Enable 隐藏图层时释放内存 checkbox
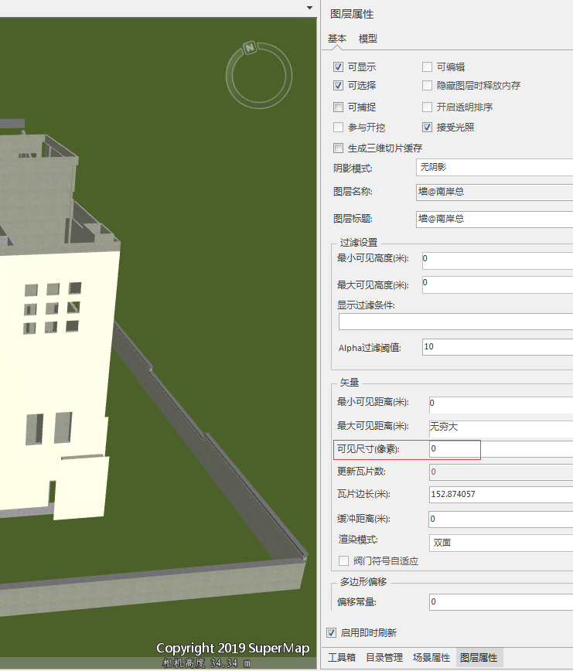 (427, 86)
